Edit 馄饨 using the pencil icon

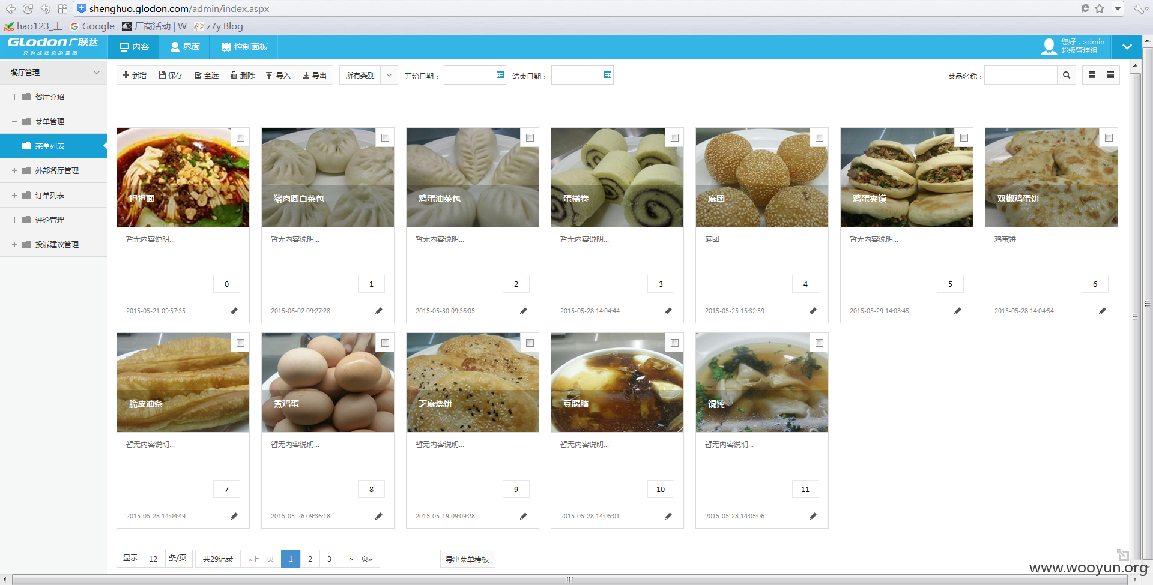813,516
